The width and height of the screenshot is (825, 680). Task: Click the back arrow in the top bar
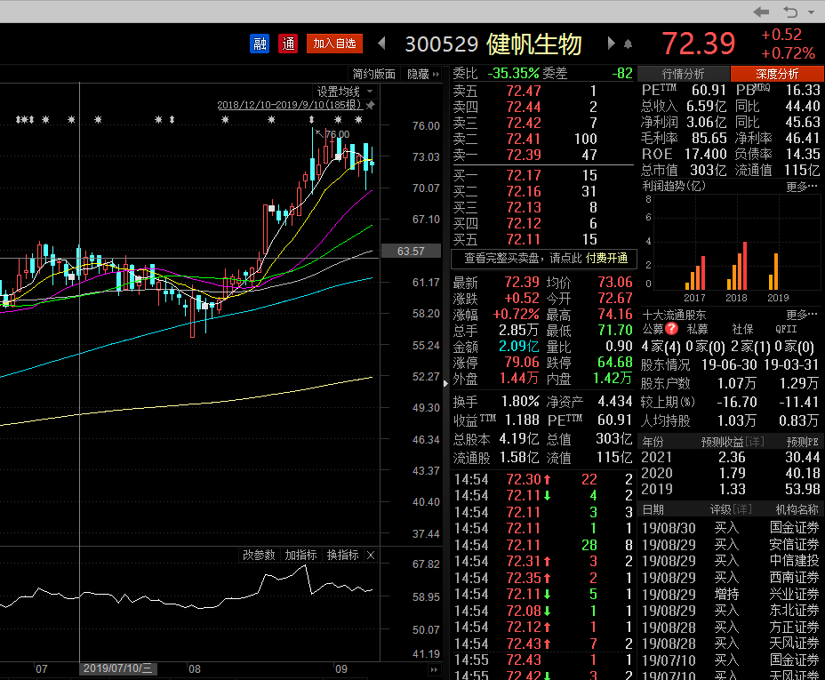(x=761, y=12)
